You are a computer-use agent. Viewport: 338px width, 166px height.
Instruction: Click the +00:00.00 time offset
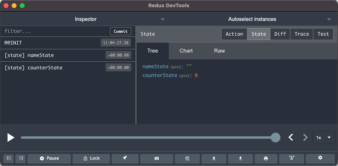pyautogui.click(x=118, y=67)
